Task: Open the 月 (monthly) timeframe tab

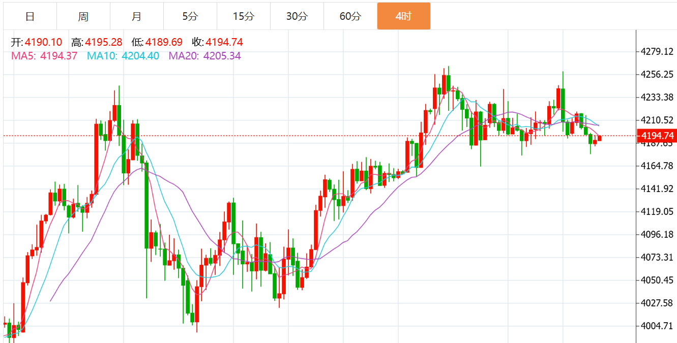Action: tap(137, 16)
